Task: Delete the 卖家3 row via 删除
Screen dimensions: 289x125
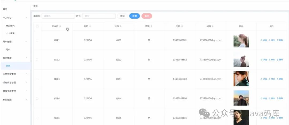Action: point(280,79)
